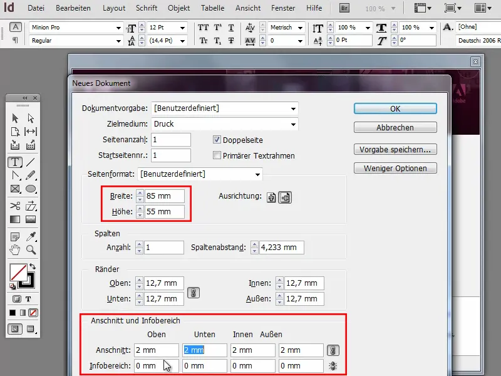Swap fill and stroke arrows
501x376 pixels.
[x=33, y=266]
